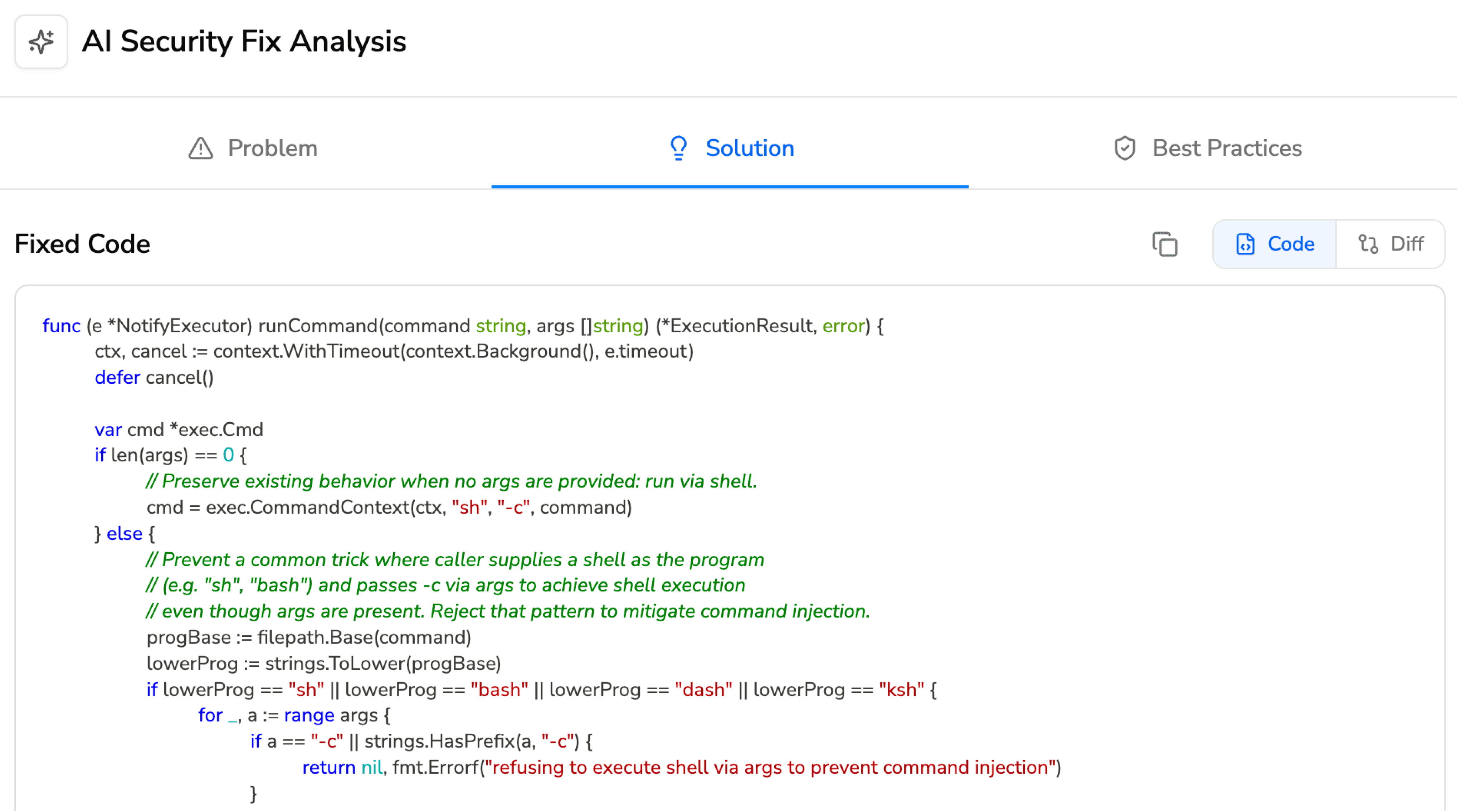Open the Best Practices tab
The height and width of the screenshot is (811, 1457).
(x=1227, y=148)
